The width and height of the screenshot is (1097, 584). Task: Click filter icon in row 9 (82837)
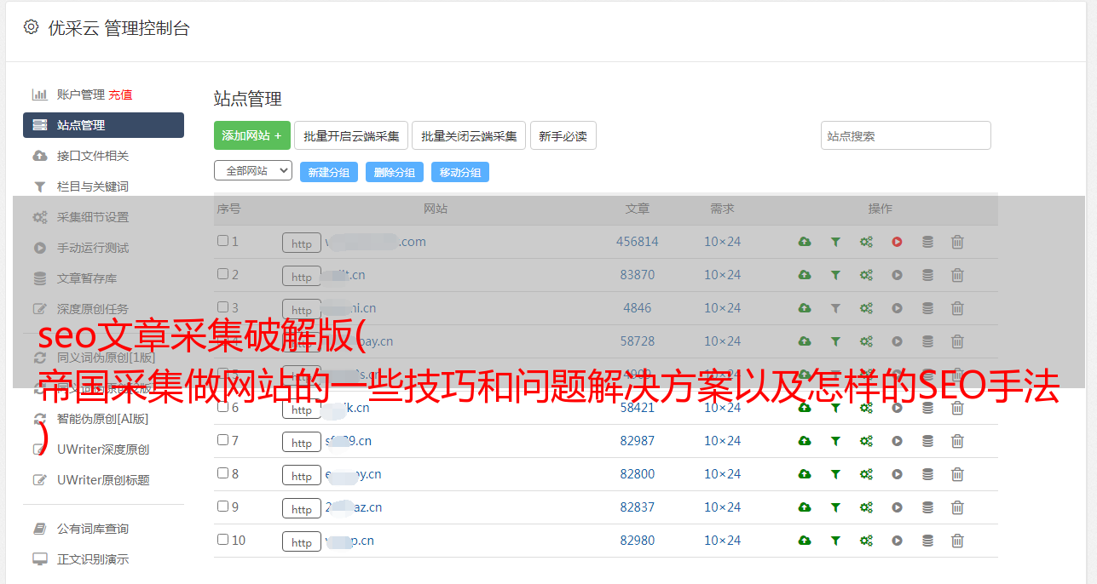[835, 507]
